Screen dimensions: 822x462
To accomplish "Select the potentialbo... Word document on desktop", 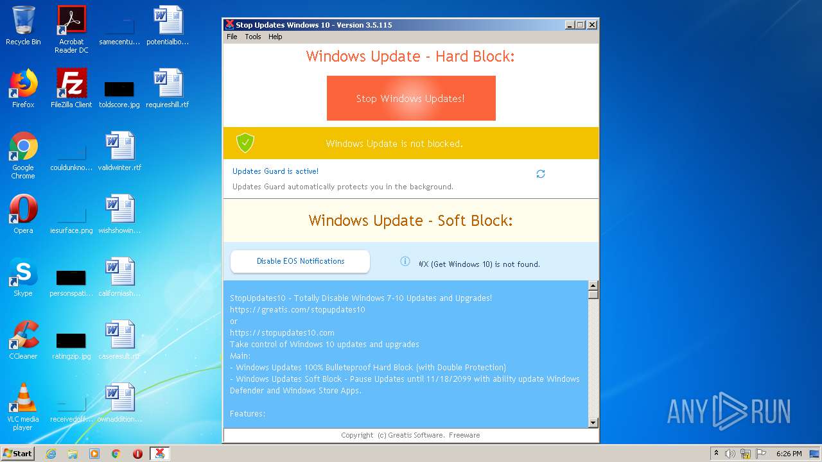I will [x=168, y=26].
